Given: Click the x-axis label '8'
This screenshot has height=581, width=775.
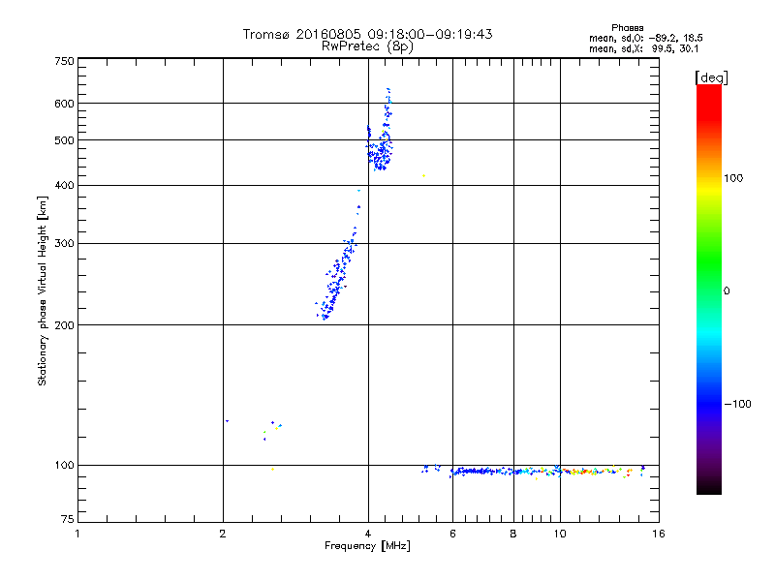Looking at the screenshot, I should [x=513, y=534].
